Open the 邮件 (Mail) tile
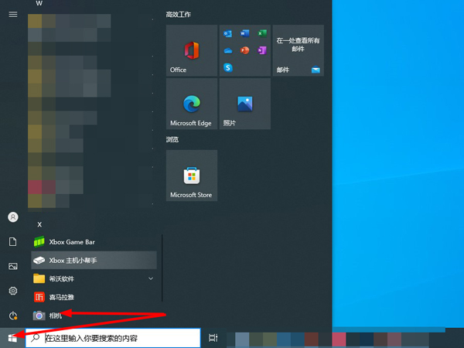 (299, 50)
